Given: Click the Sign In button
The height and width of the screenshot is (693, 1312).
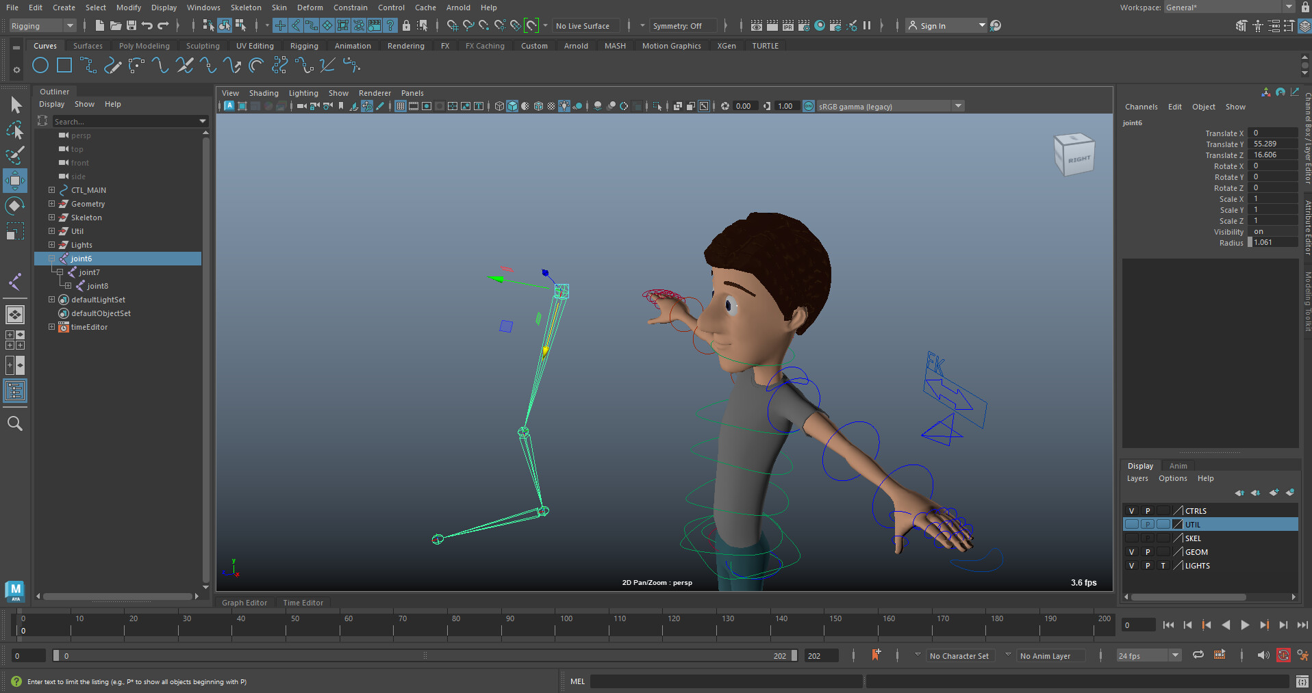Looking at the screenshot, I should (x=935, y=25).
